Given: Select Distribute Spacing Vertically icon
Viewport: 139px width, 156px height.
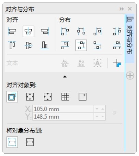Looking at the screenshot, I should coord(117,45).
